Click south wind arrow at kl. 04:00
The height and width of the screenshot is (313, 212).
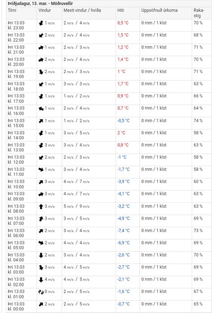click(41, 255)
